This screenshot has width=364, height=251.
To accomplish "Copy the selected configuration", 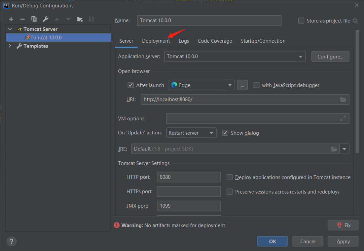I will 34,19.
